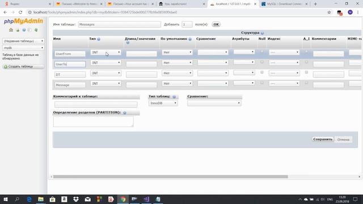Screen dimensions: 363x204
Task: Go back with the browser back arrow
Action: pos(5,12)
